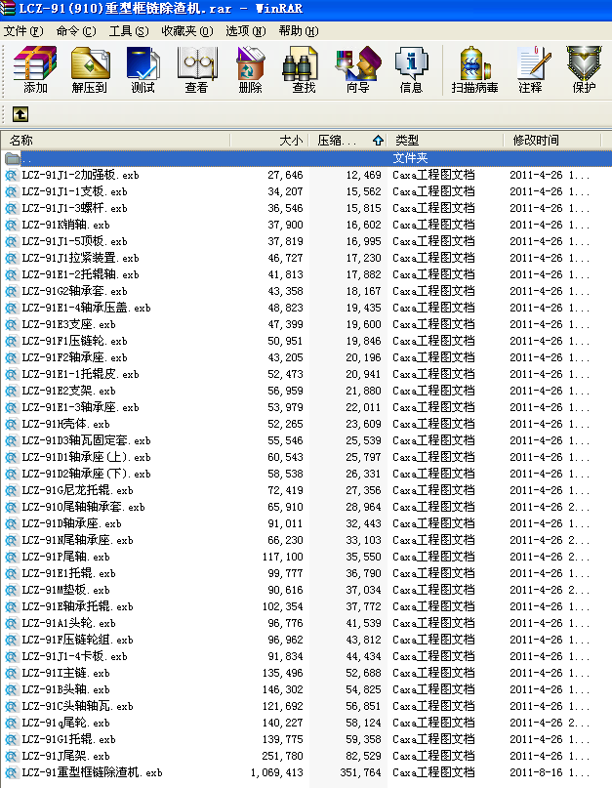Show archive Info (信息) icon

coord(411,69)
